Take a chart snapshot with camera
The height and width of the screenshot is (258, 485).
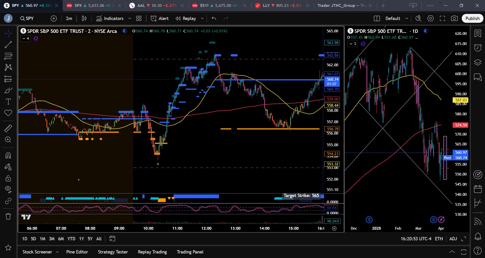coord(454,18)
